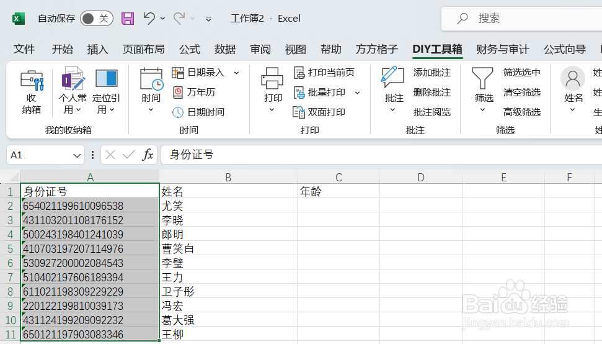
Task: Switch to the 数据 tab
Action: [225, 49]
